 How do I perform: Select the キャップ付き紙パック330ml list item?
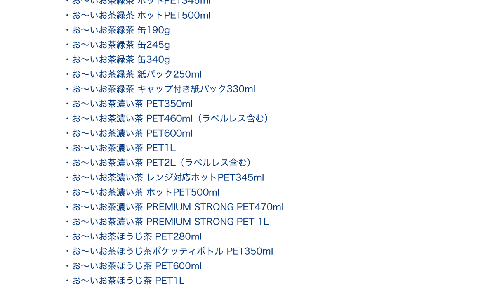coord(163,89)
